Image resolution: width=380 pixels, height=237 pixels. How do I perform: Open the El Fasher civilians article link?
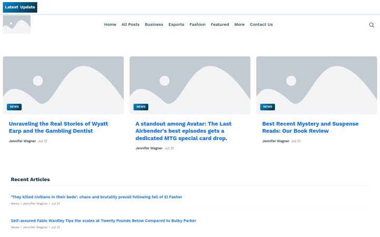pos(97,197)
